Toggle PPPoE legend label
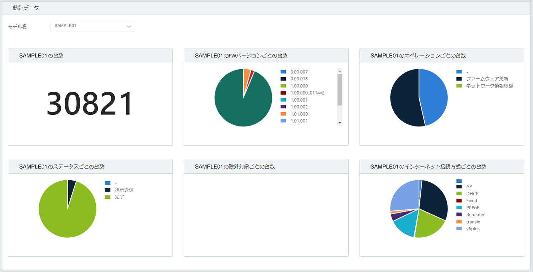 473,208
